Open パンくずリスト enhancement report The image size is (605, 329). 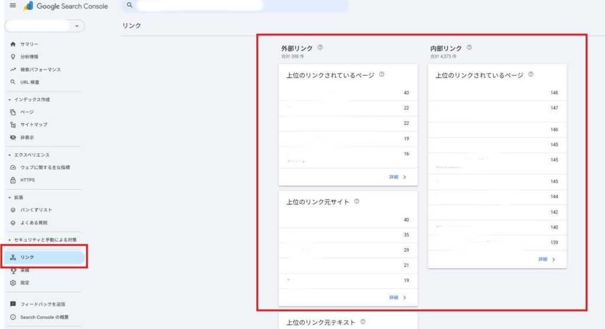[36, 210]
